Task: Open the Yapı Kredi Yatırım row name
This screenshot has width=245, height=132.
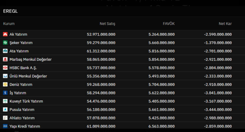Action: pos(25,126)
